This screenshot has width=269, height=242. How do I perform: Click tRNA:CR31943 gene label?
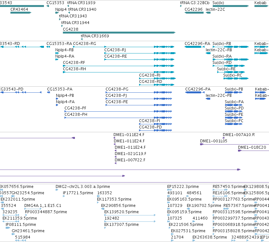pos(73,16)
